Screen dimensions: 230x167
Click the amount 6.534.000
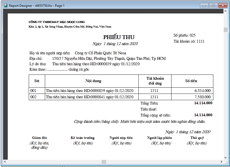tap(203, 91)
